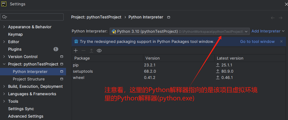This screenshot has height=120, width=288.
Task: Open the Add Interpreter dropdown
Action: (x=268, y=31)
